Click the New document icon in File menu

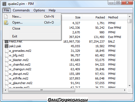pos(6,17)
